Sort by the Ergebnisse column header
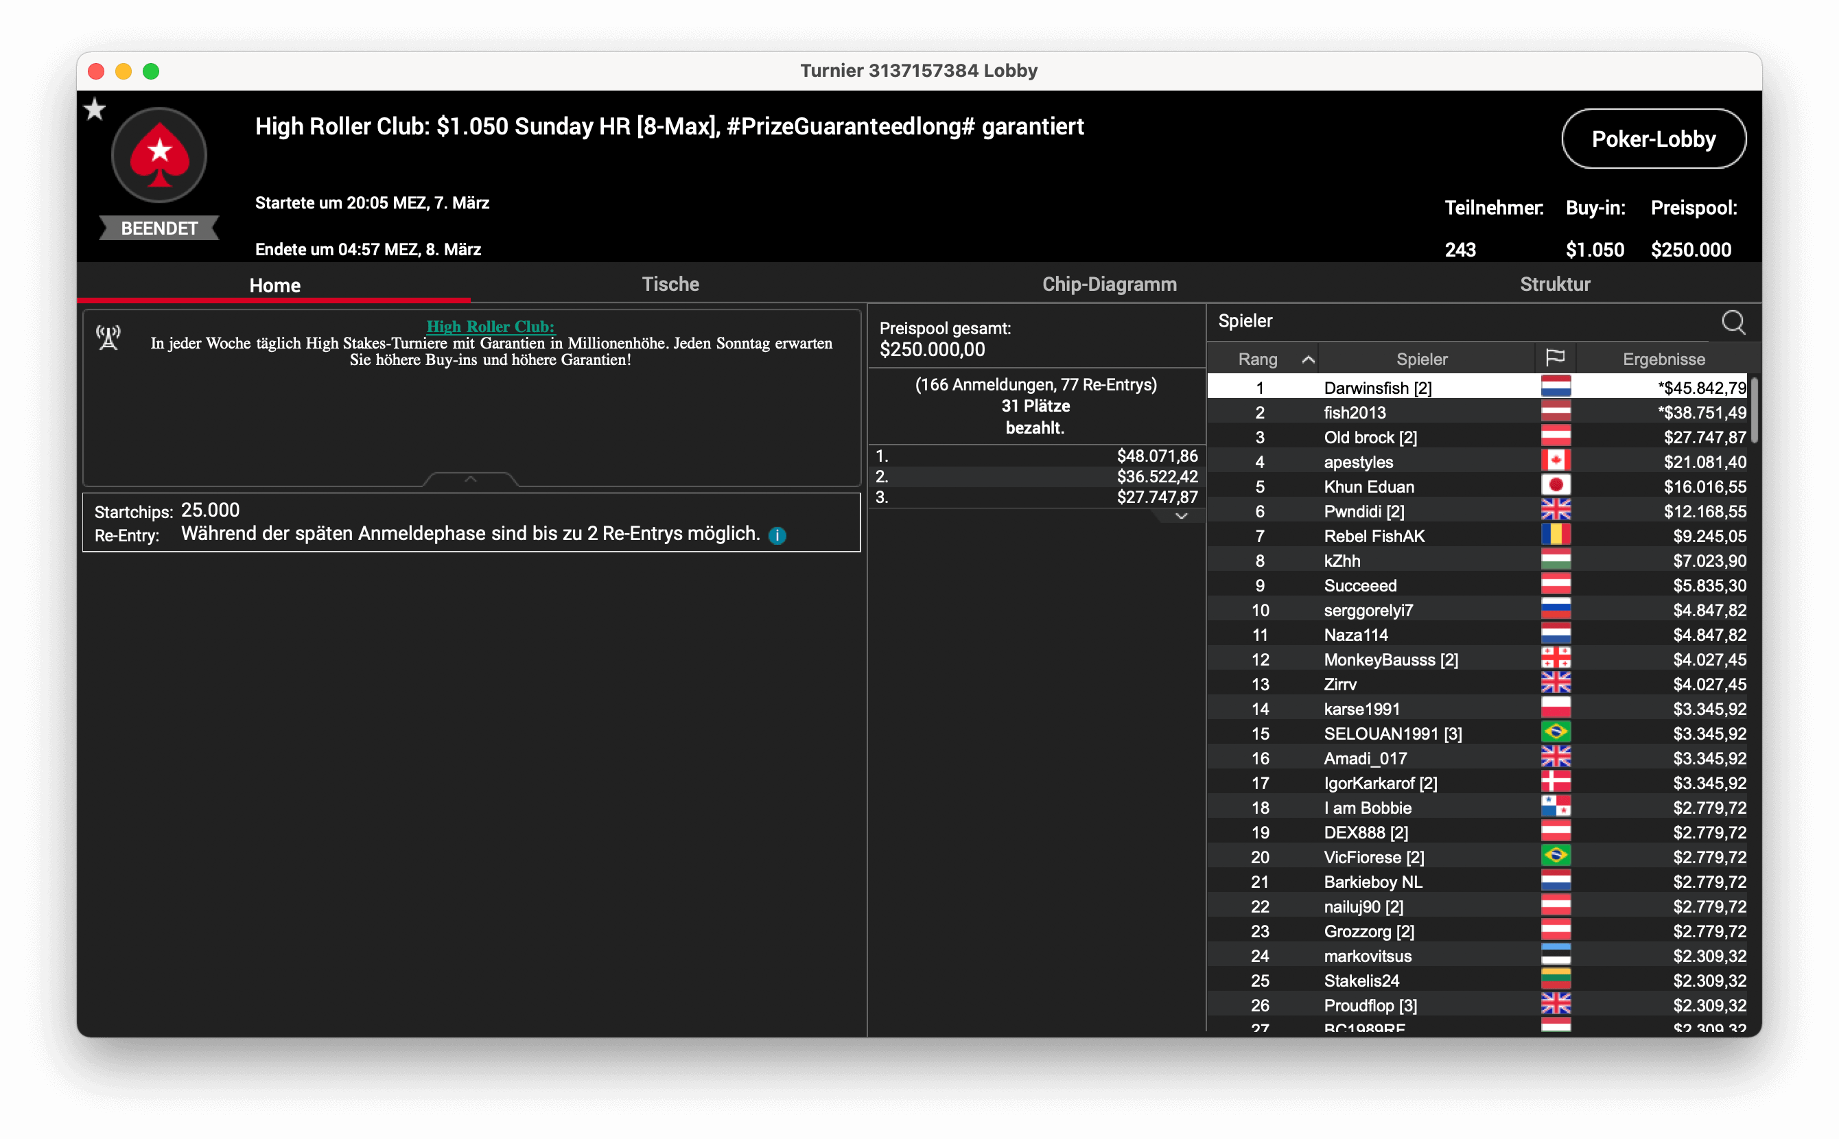The width and height of the screenshot is (1839, 1139). [x=1663, y=359]
